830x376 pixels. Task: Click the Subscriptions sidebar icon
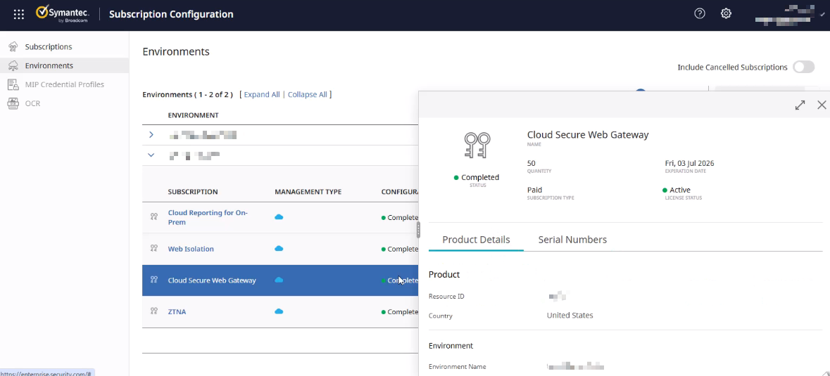(13, 46)
